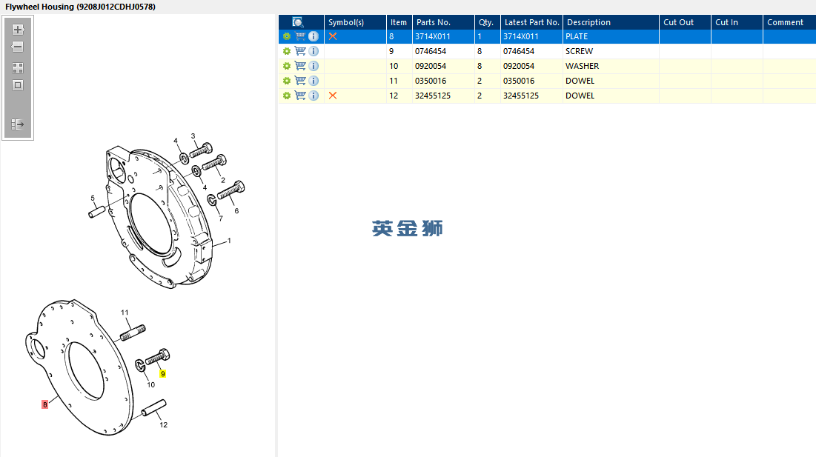This screenshot has width=816, height=457.
Task: Click callout number 2 in diagram
Action: 223,180
